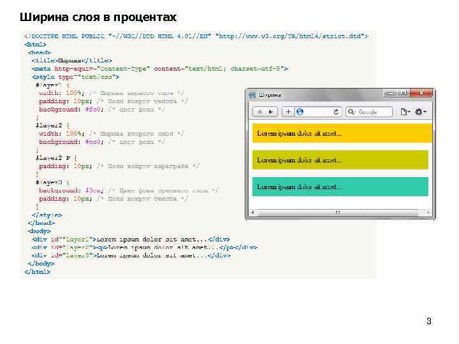Image resolution: width=459 pixels, height=344 pixels.
Task: Go forward with the browser forward arrow
Action: click(272, 111)
